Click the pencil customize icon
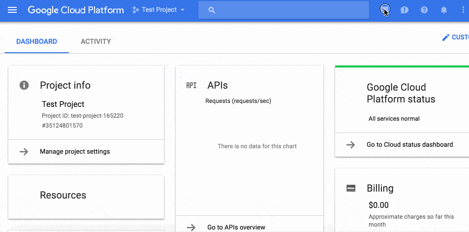The height and width of the screenshot is (232, 469). click(446, 37)
